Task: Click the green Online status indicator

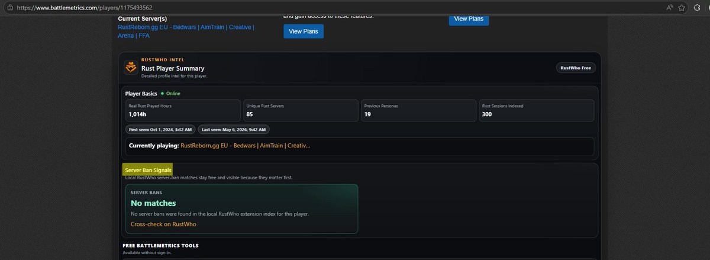Action: [170, 93]
